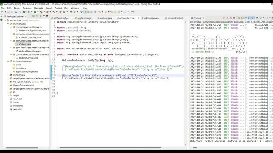Click the Save toolbar icon
This screenshot has width=273, height=153.
pyautogui.click(x=9, y=12)
